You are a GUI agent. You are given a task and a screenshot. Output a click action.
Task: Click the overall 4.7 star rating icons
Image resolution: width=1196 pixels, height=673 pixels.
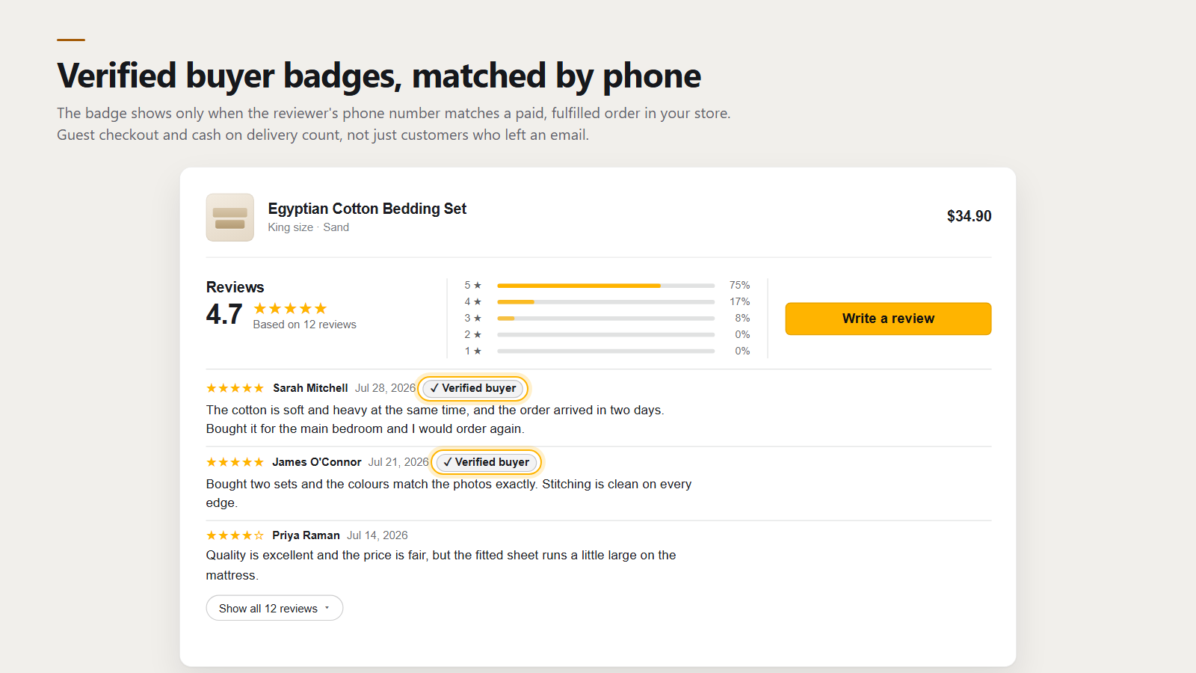290,308
